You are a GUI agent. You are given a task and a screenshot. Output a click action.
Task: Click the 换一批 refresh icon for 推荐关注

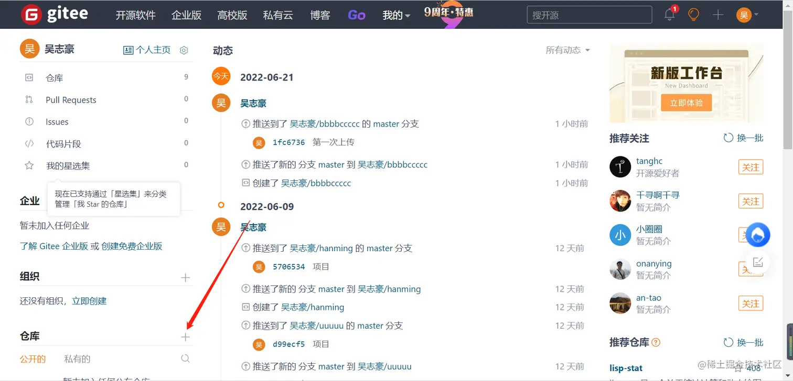click(728, 138)
